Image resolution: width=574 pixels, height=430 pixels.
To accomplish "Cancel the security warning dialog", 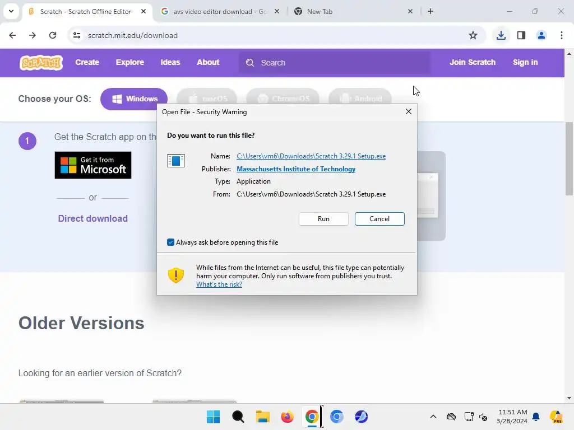I will (379, 219).
